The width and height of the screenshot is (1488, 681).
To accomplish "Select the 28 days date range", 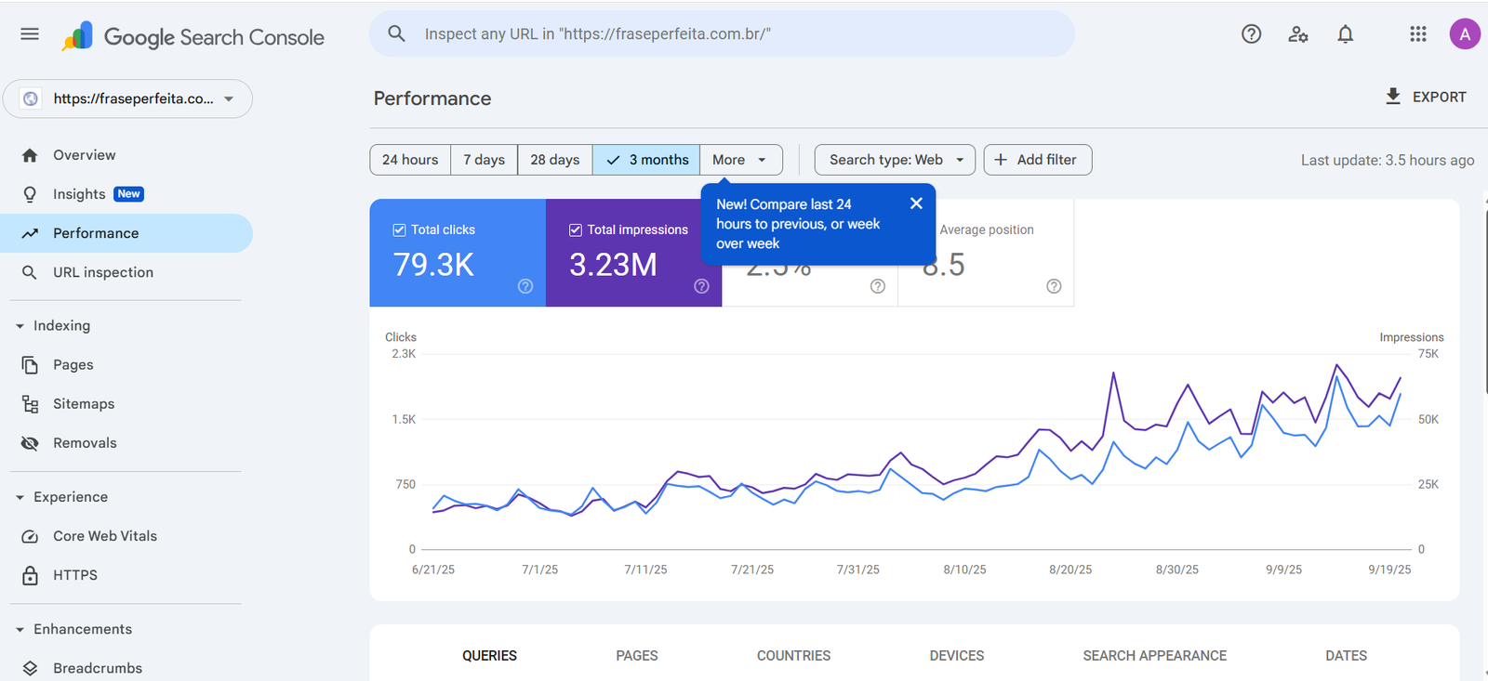I will click(554, 160).
